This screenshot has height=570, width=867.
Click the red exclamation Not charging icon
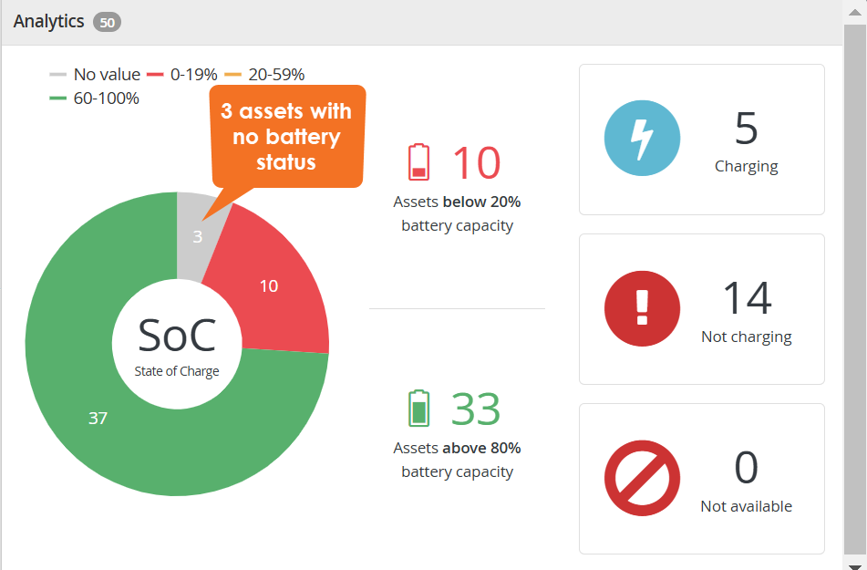click(642, 309)
